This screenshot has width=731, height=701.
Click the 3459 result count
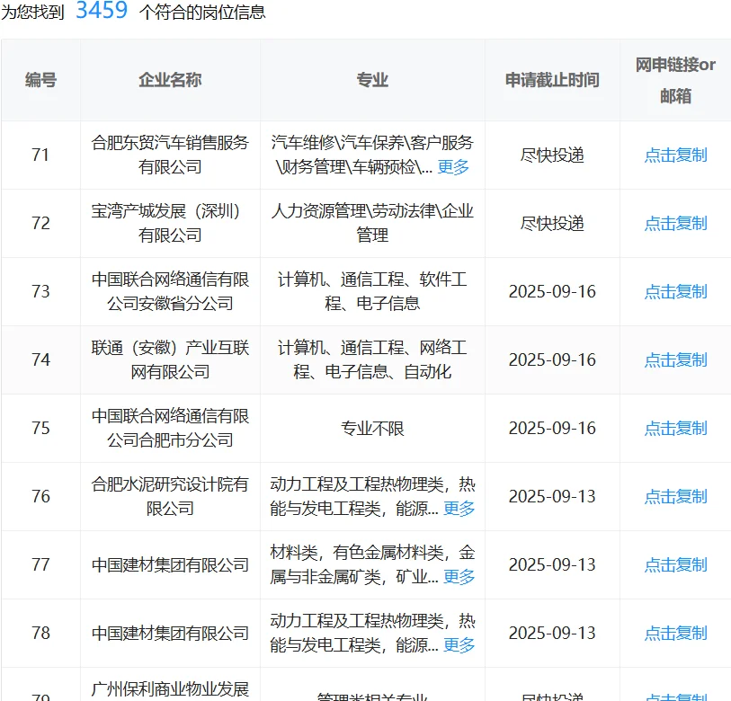tap(102, 10)
